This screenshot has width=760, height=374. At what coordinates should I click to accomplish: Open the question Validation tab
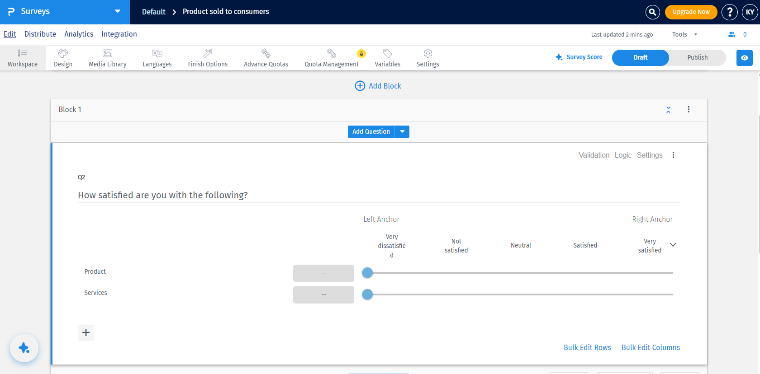pyautogui.click(x=594, y=155)
